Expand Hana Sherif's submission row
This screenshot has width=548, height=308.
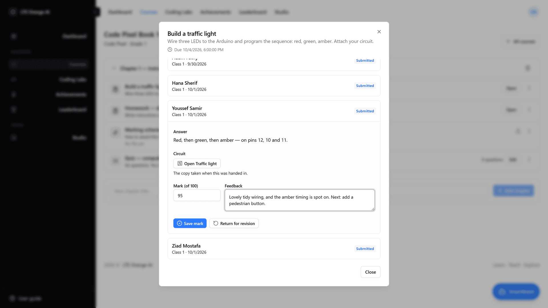click(x=274, y=86)
